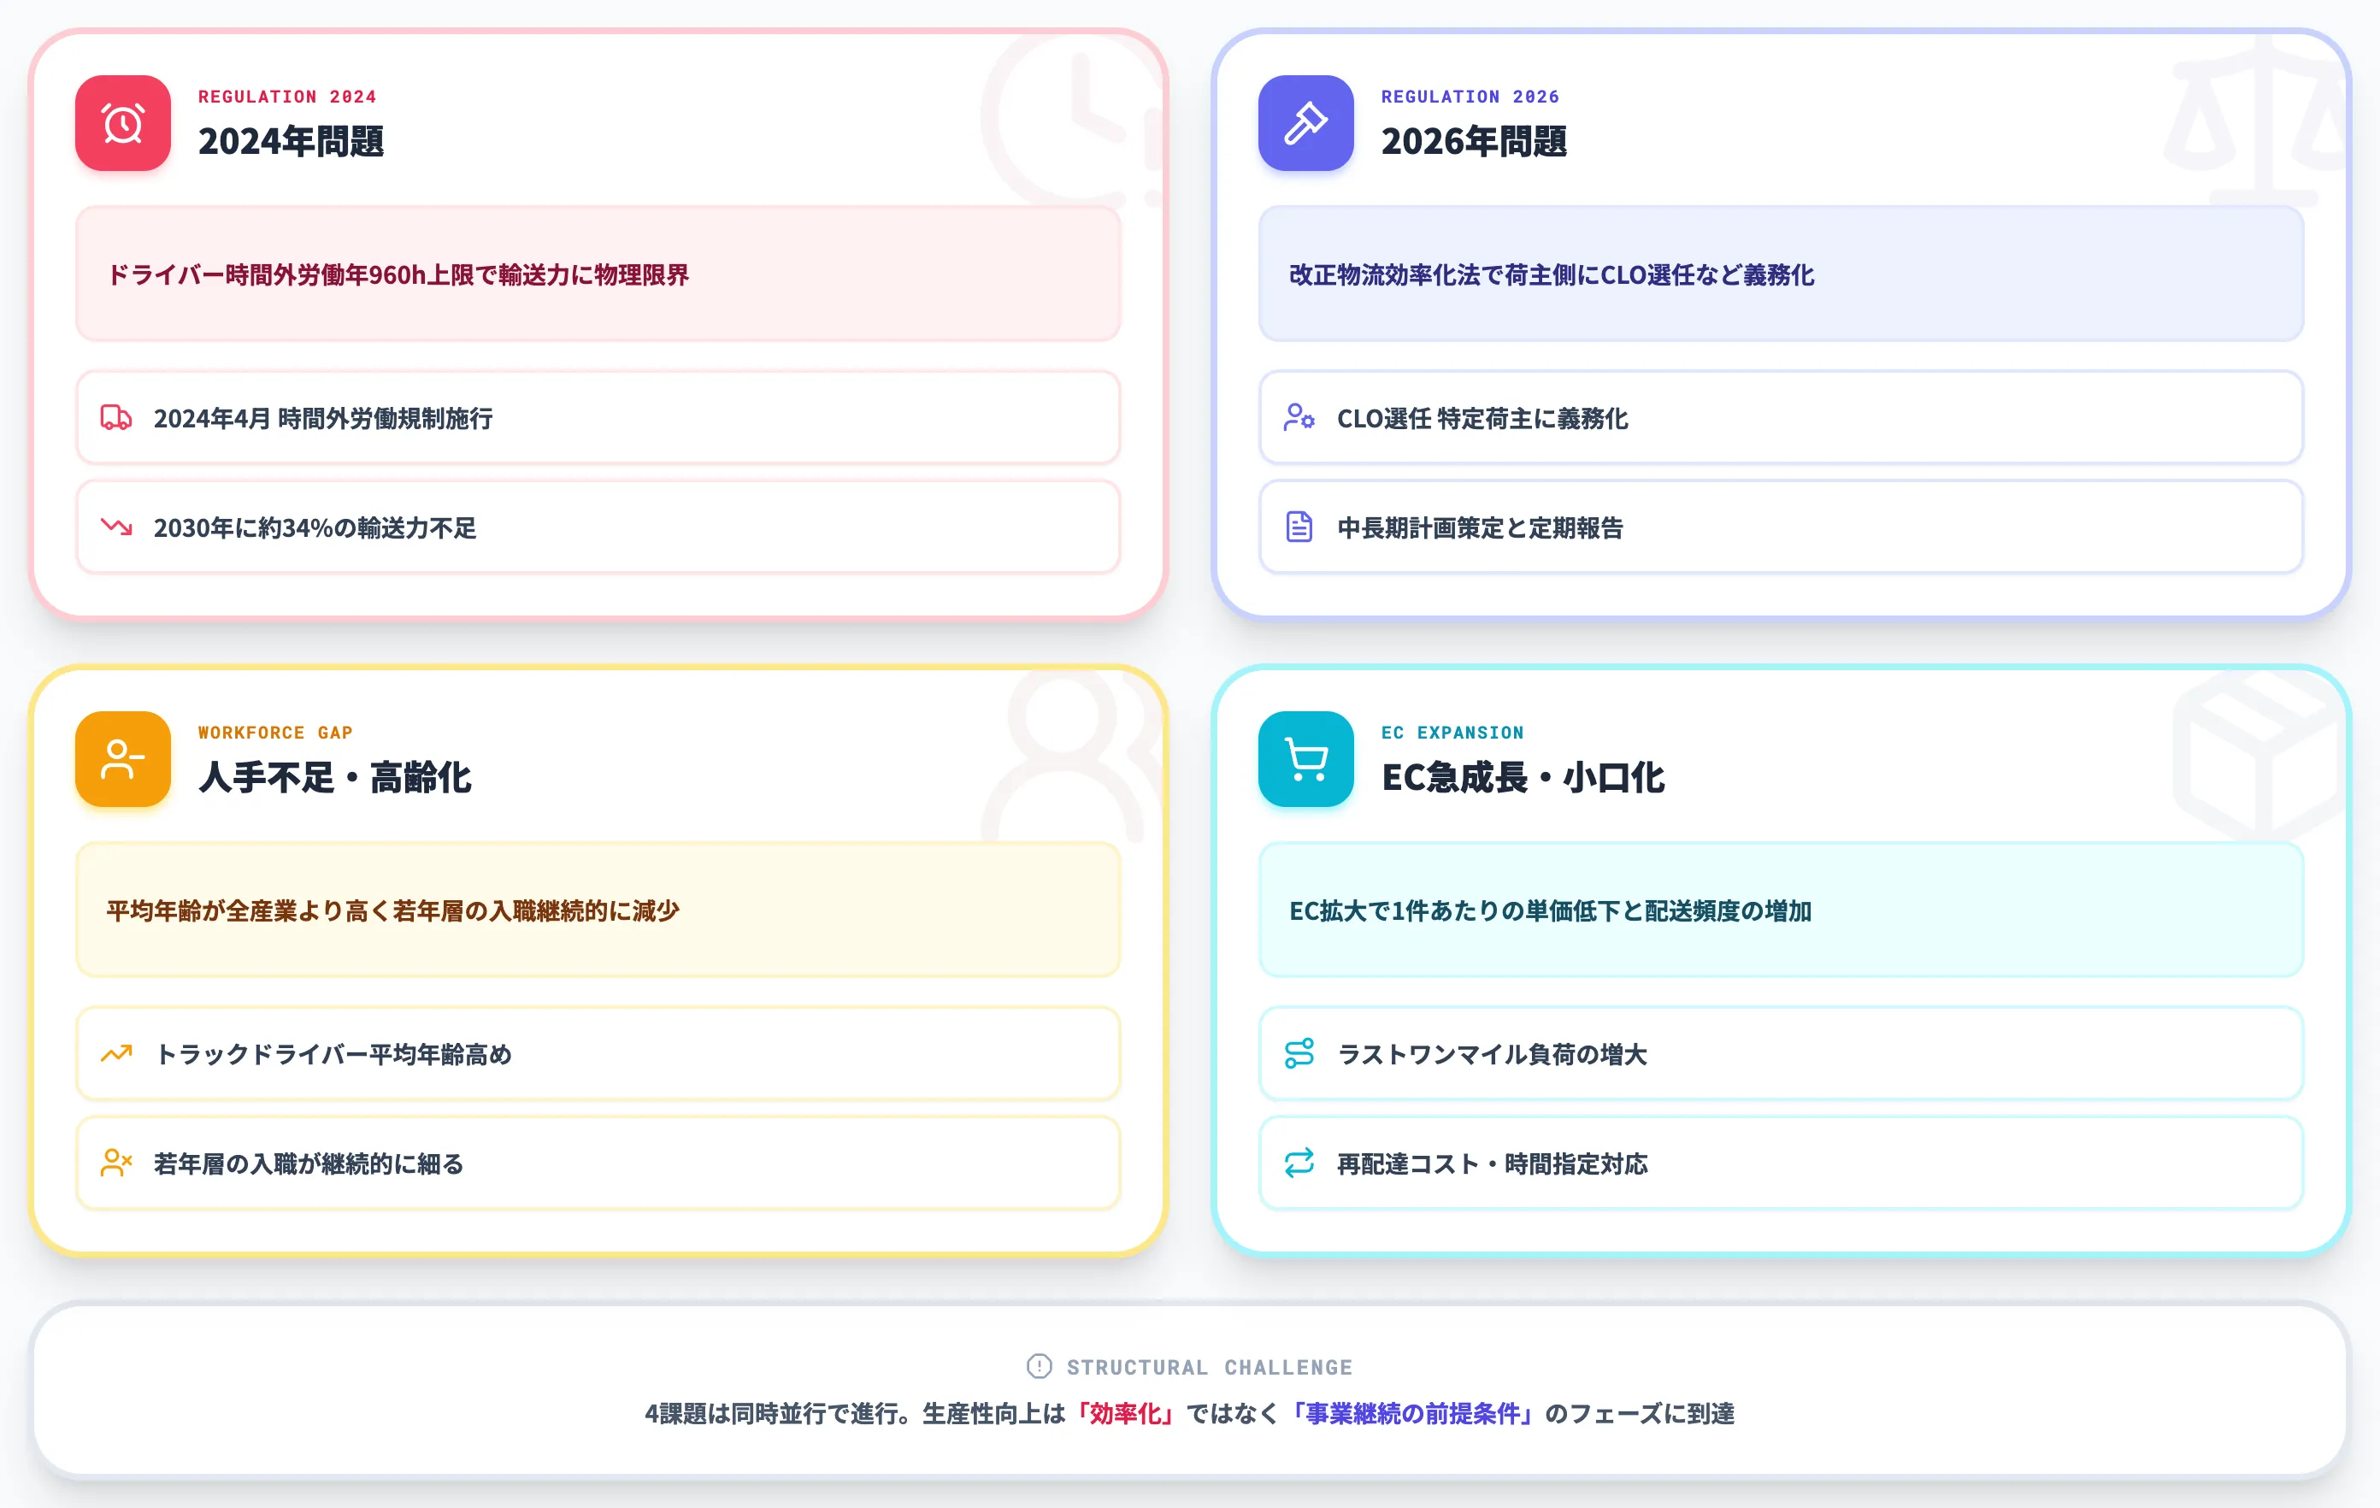Click the truck icon beside 2024年4月
Screen dimensions: 2380x1508
[x=116, y=418]
